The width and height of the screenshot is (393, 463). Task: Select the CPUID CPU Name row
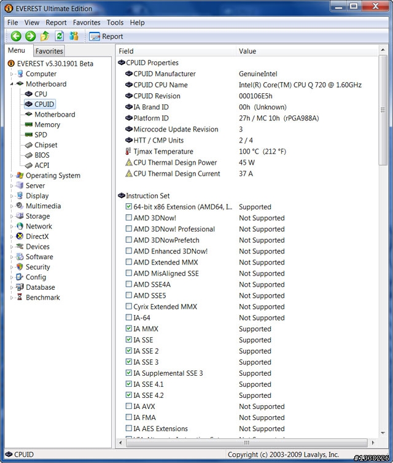[247, 85]
